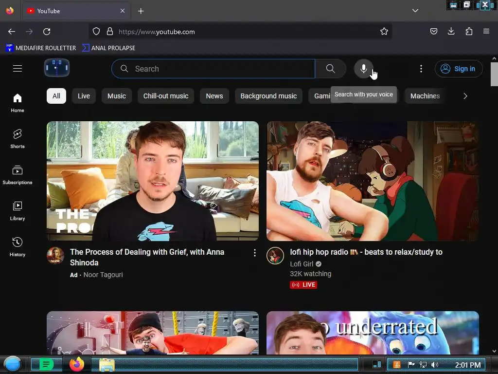
Task: Open Shorts from the sidebar
Action: click(18, 139)
